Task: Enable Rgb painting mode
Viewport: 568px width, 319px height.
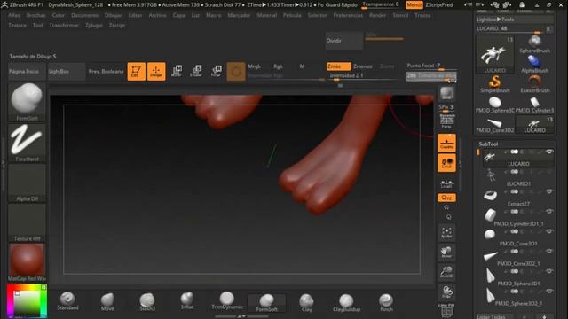Action: point(278,66)
